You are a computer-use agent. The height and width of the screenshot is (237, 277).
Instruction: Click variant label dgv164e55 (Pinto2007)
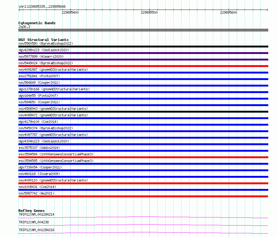[x=38, y=96]
